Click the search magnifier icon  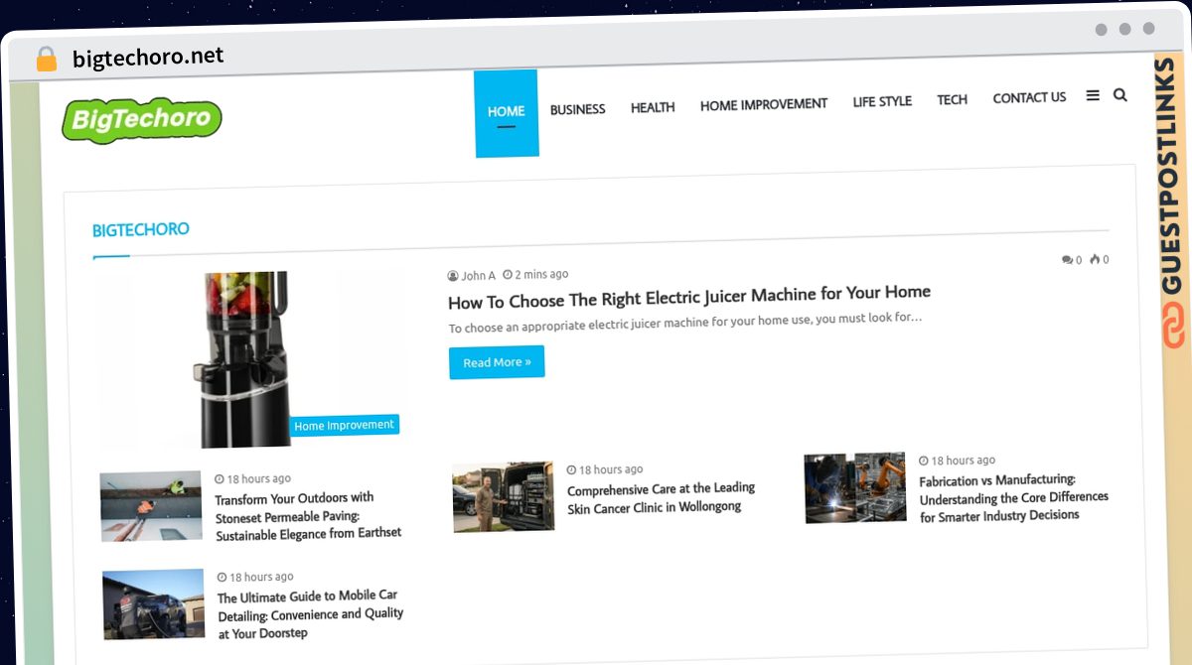(x=1120, y=95)
